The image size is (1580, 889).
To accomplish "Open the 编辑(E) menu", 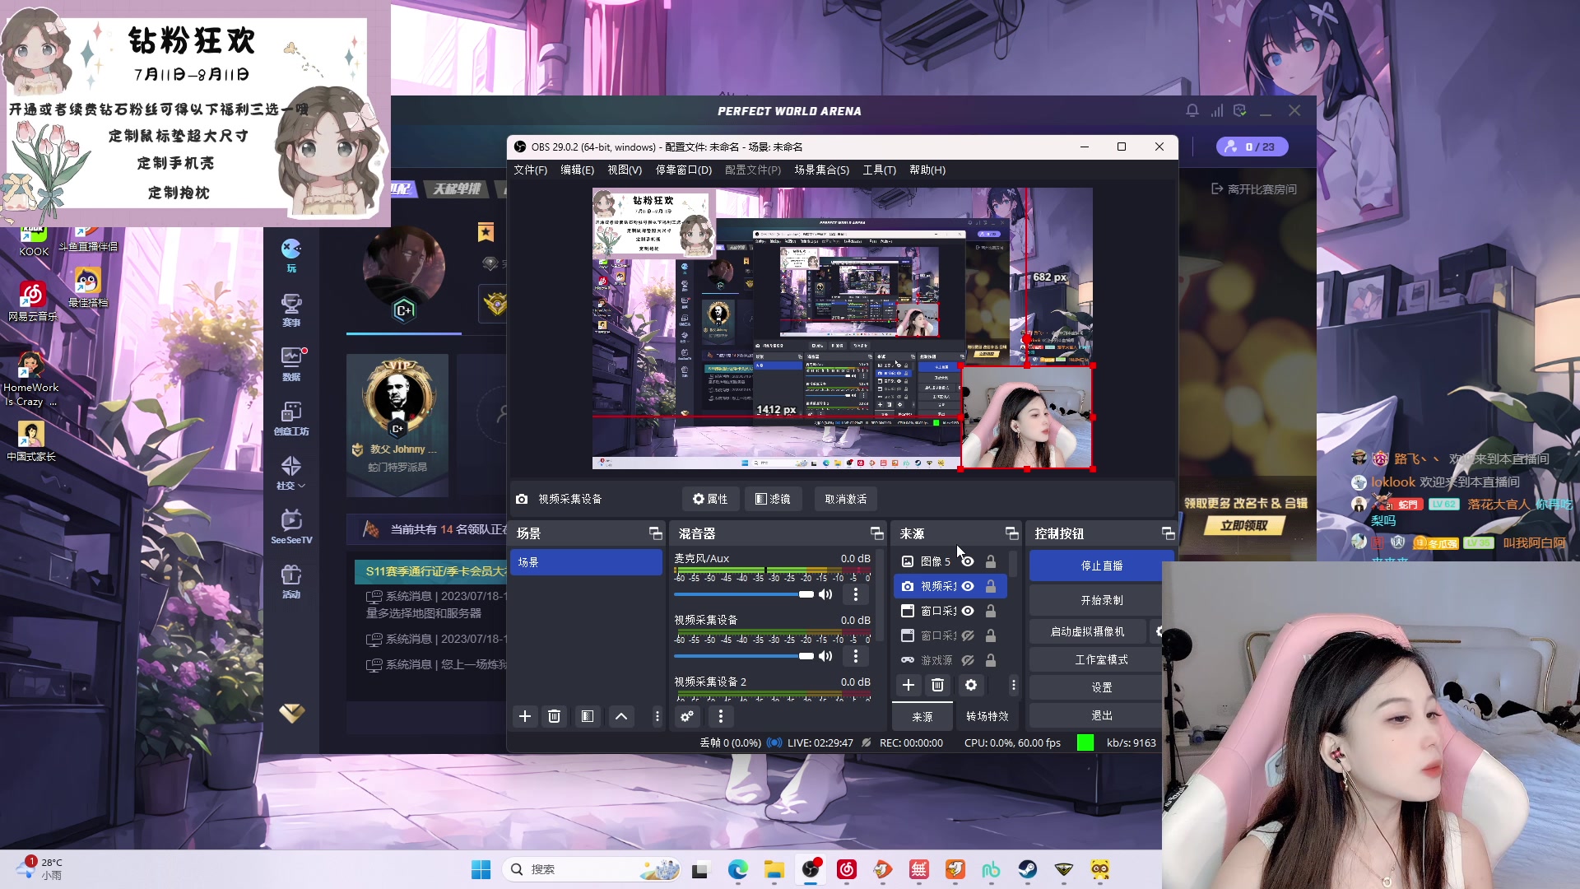I will coord(577,170).
